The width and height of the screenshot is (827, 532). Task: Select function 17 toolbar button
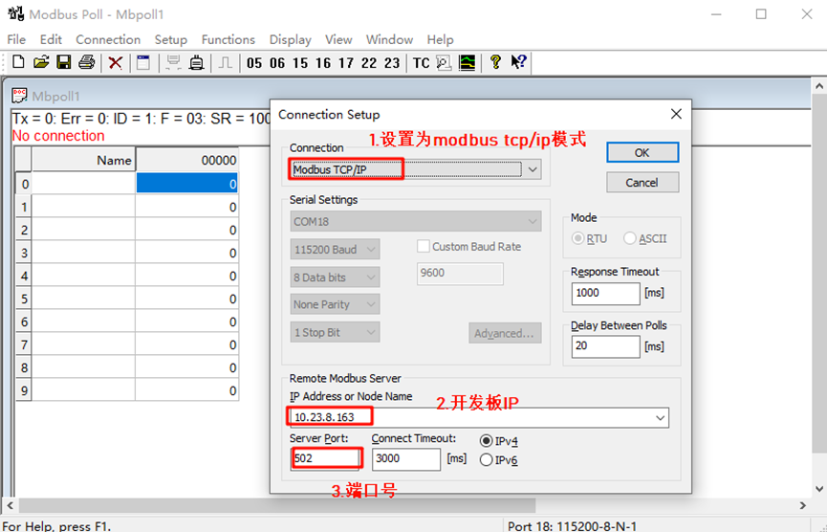click(346, 63)
